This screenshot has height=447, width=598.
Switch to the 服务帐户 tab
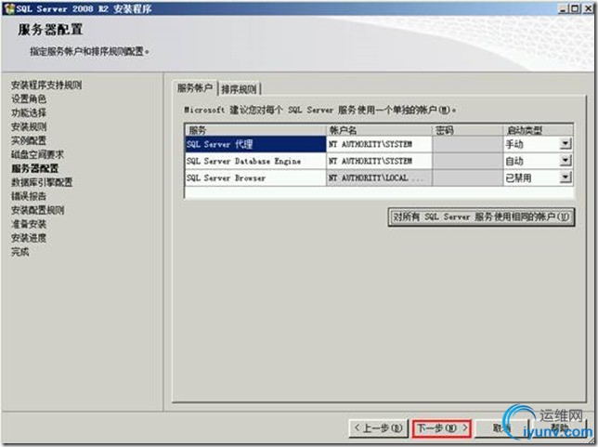pos(195,88)
